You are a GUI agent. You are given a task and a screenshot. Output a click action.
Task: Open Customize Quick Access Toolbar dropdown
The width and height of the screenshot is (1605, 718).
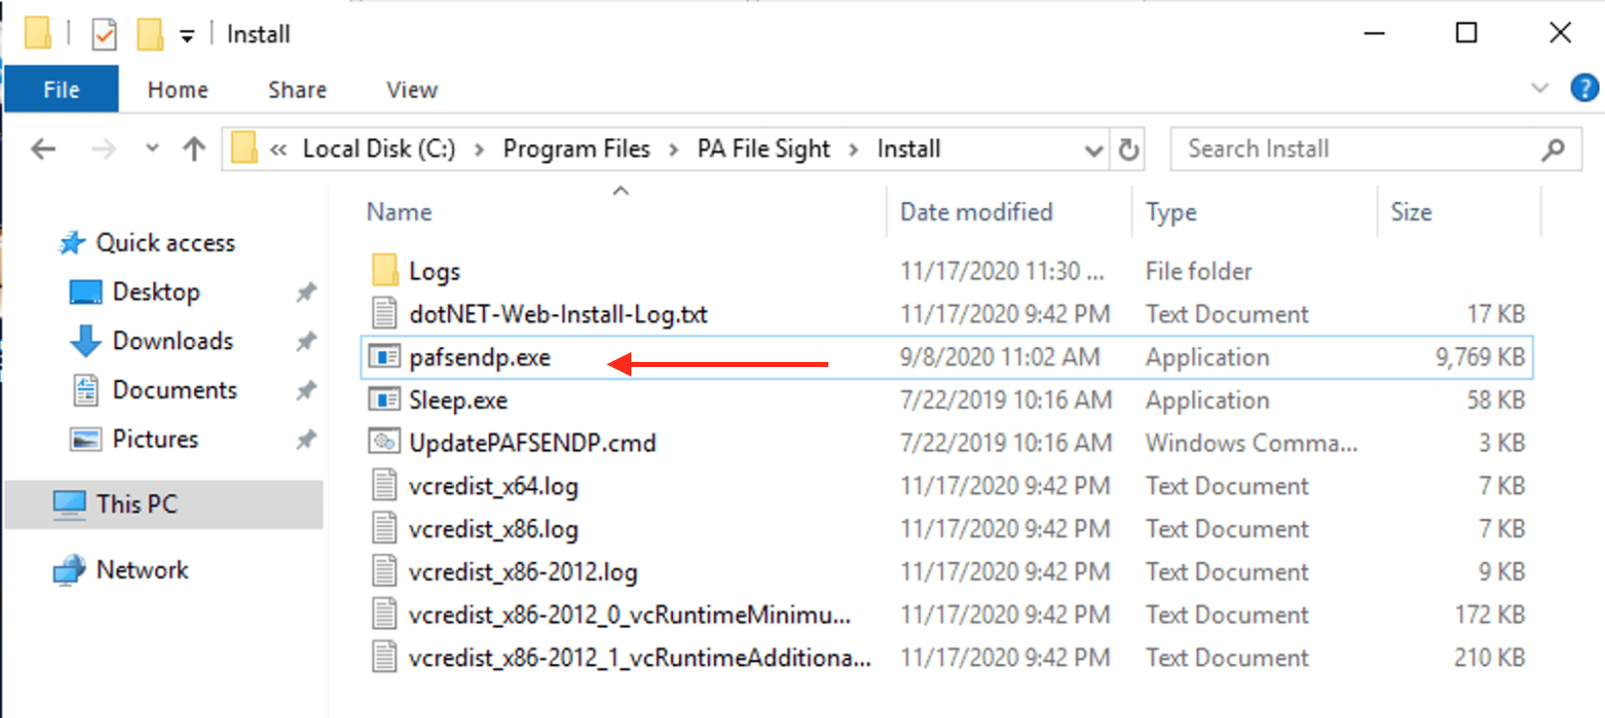coord(187,37)
